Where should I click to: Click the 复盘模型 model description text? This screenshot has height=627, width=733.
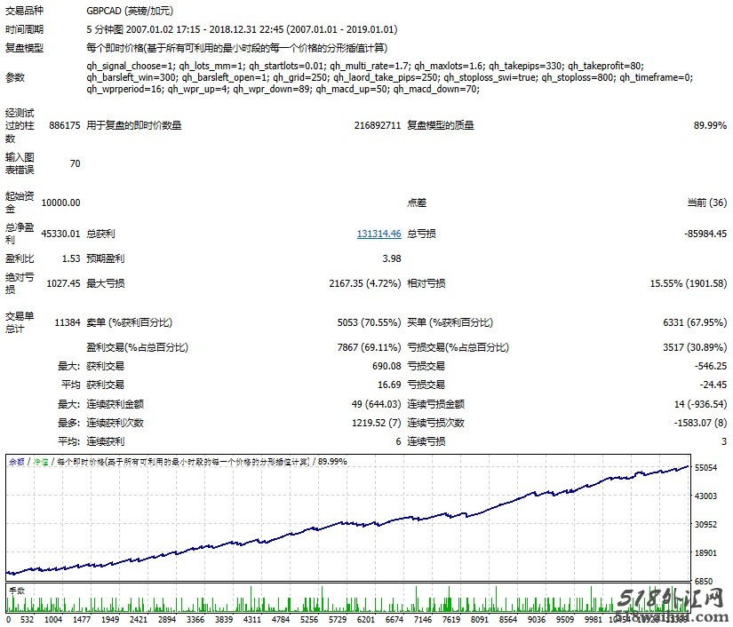(x=236, y=48)
